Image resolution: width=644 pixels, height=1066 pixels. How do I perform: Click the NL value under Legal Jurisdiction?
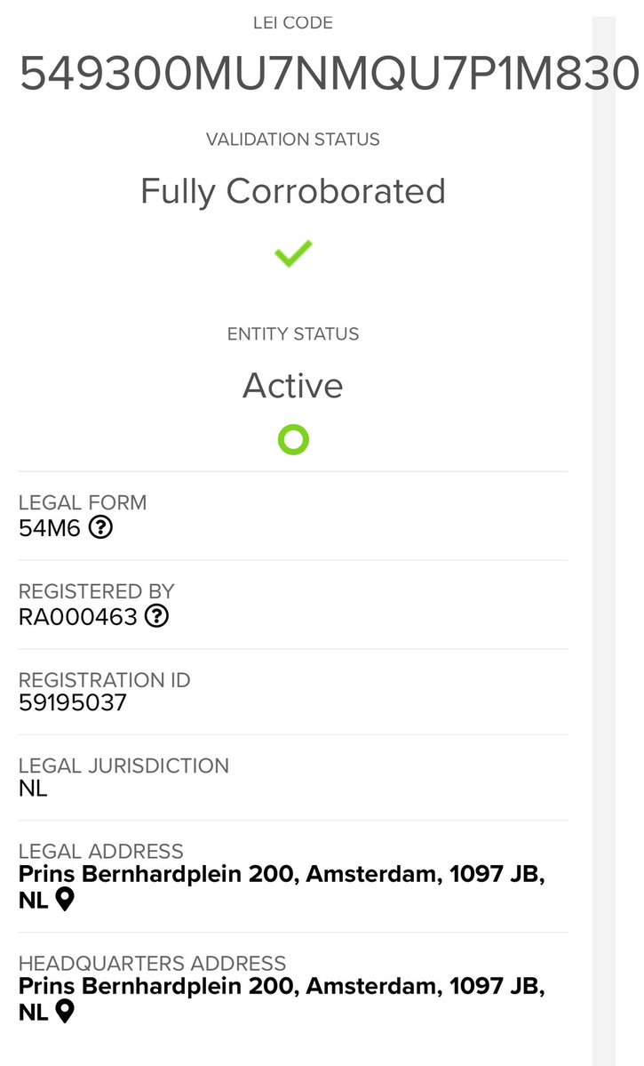33,788
